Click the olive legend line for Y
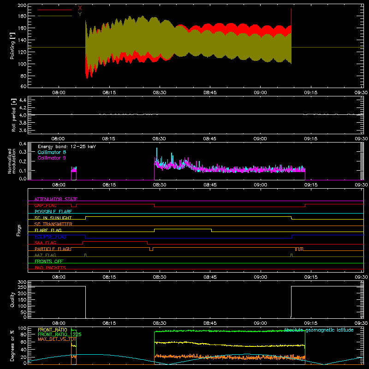This screenshot has width=369, height=369. pos(55,16)
